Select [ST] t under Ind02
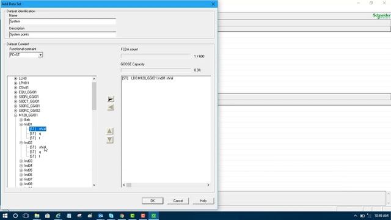391x220 pixels. tap(35, 156)
